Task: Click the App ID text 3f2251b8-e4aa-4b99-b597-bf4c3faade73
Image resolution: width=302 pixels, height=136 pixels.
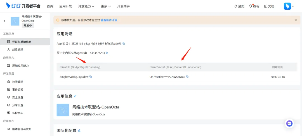Action: click(96, 44)
